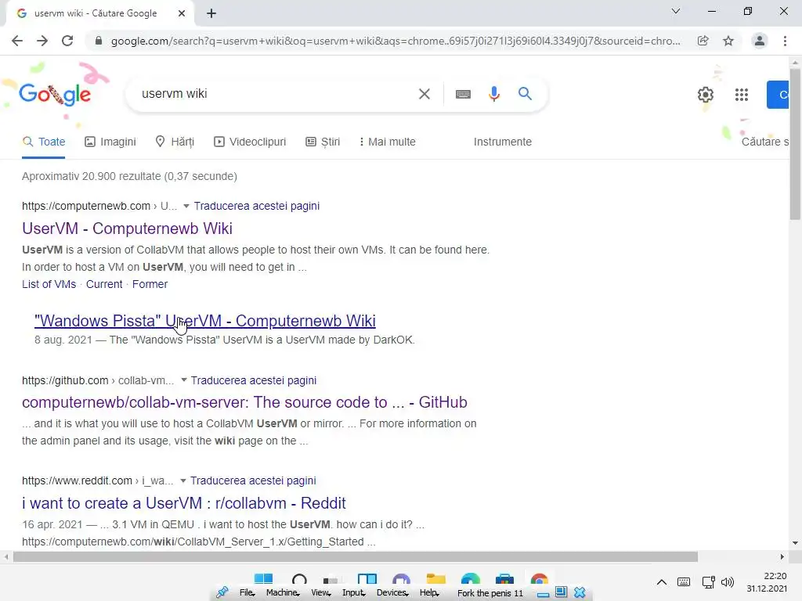
Task: Show hidden system tray icons
Action: (x=661, y=582)
